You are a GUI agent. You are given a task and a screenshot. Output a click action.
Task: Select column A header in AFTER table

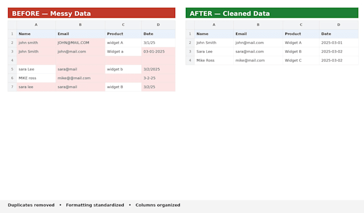point(214,25)
